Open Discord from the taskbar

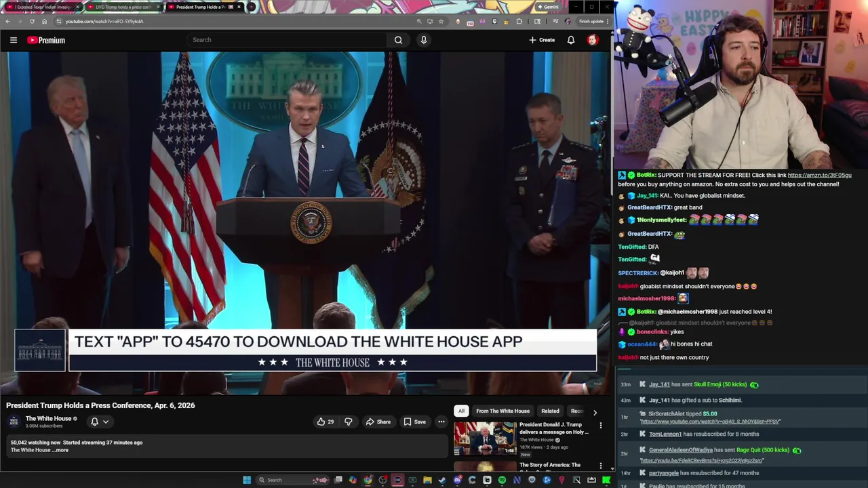click(x=458, y=480)
